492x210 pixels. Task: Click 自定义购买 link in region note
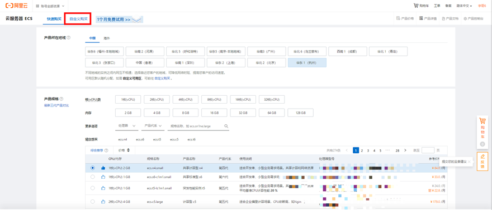[x=163, y=78]
